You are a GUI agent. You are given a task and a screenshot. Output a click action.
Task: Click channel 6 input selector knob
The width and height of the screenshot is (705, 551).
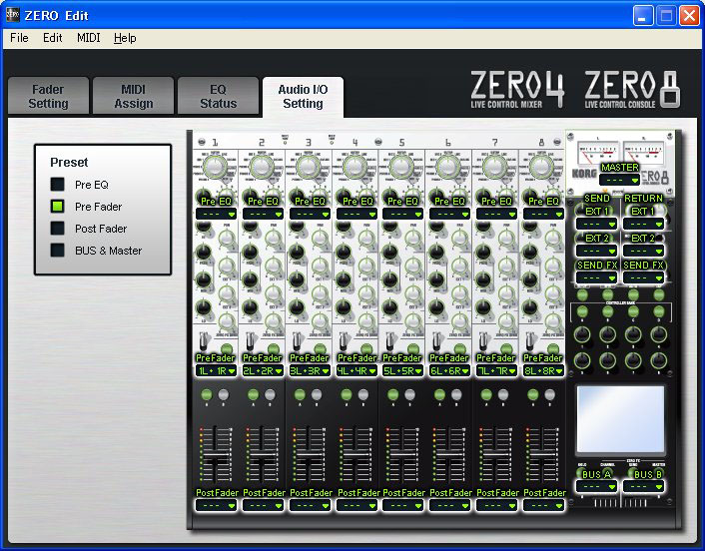[x=448, y=167]
